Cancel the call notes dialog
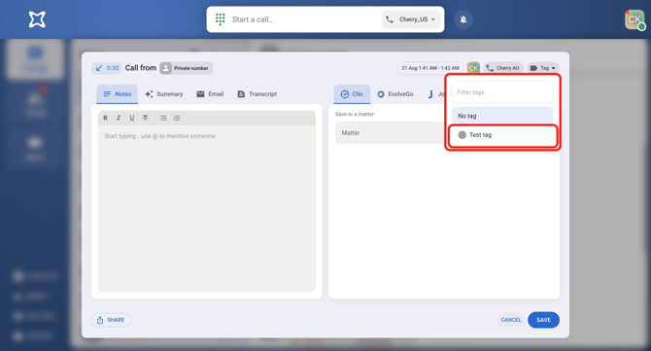 [x=511, y=320]
